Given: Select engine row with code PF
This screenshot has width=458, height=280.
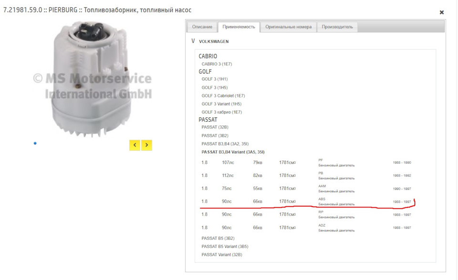Looking at the screenshot, I should point(306,163).
